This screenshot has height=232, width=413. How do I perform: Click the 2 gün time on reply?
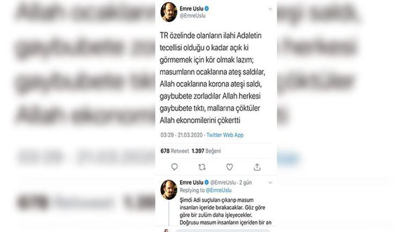coord(246,182)
